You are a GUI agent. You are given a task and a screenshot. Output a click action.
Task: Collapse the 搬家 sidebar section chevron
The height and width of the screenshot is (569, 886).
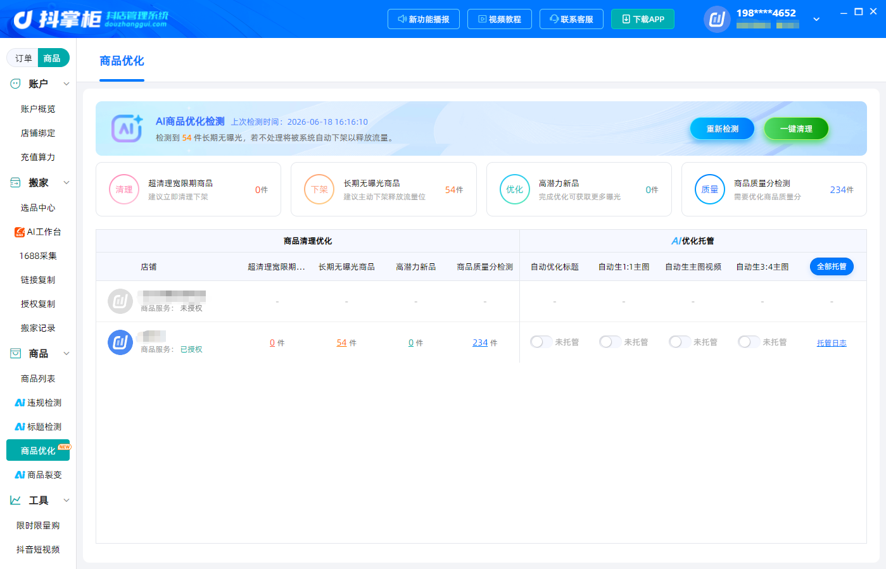click(66, 182)
